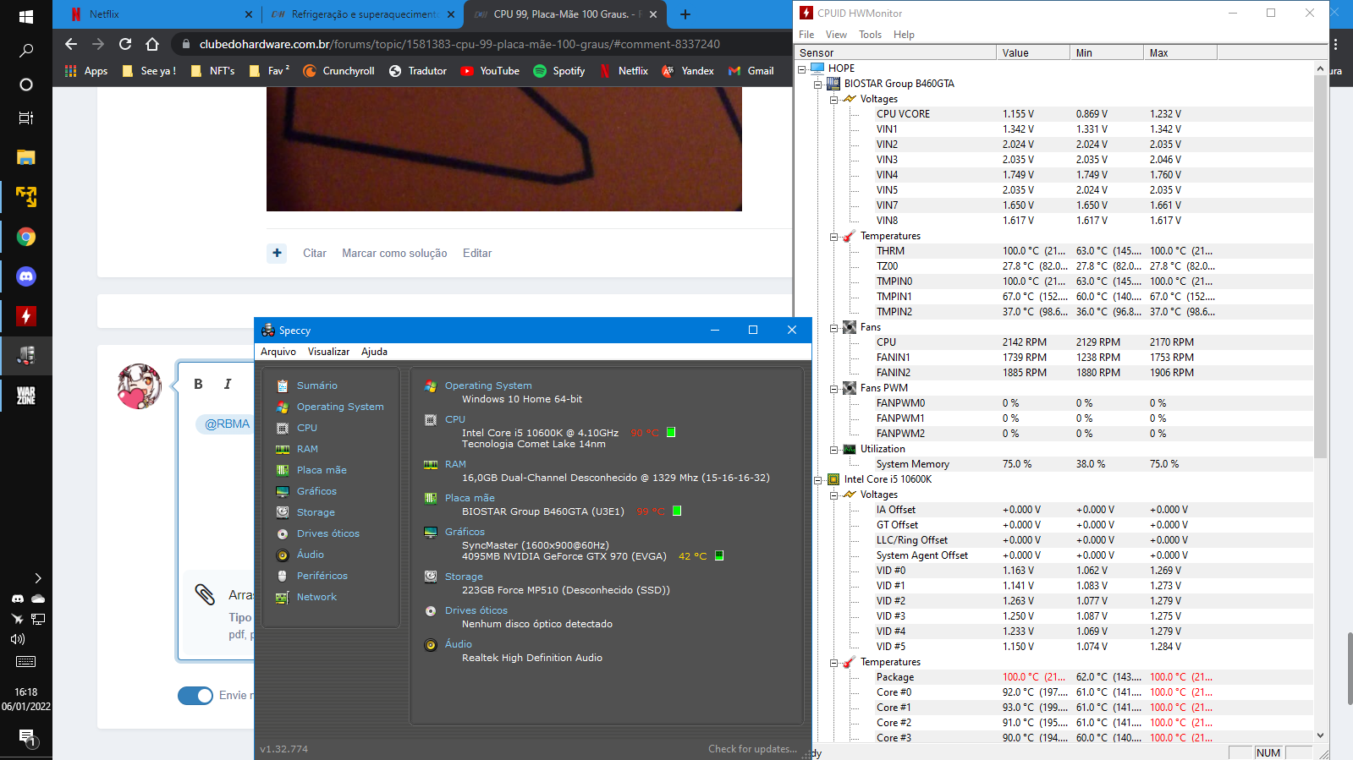Click the forum post image thumbnail

(504, 149)
